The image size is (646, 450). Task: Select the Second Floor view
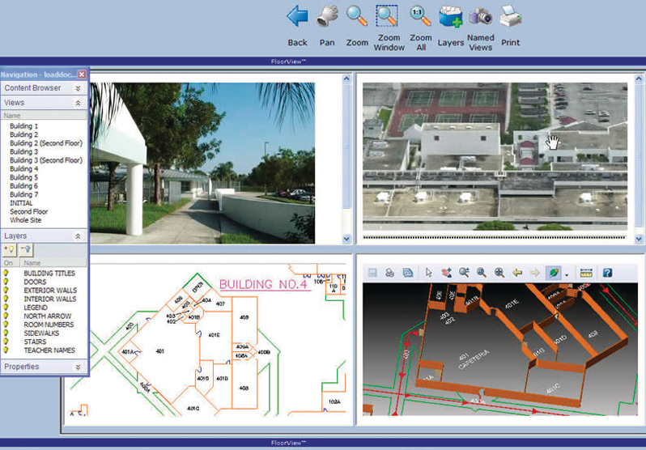29,212
